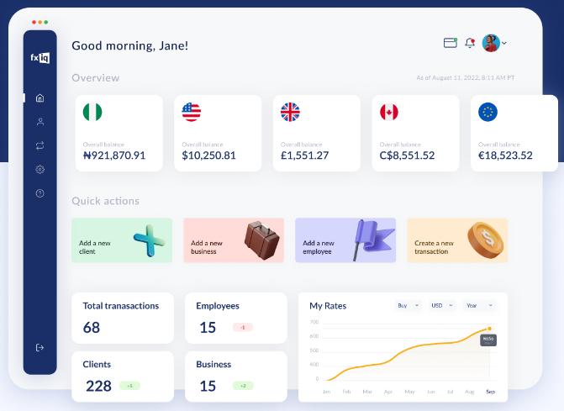The height and width of the screenshot is (411, 564).
Task: Click the orange data point on rates chart
Action: pyautogui.click(x=489, y=329)
